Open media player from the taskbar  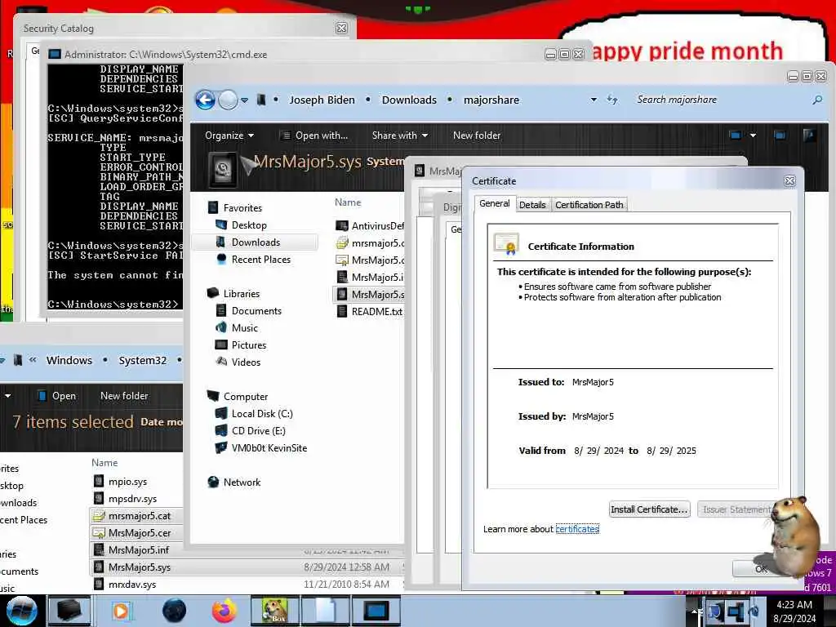pos(121,611)
